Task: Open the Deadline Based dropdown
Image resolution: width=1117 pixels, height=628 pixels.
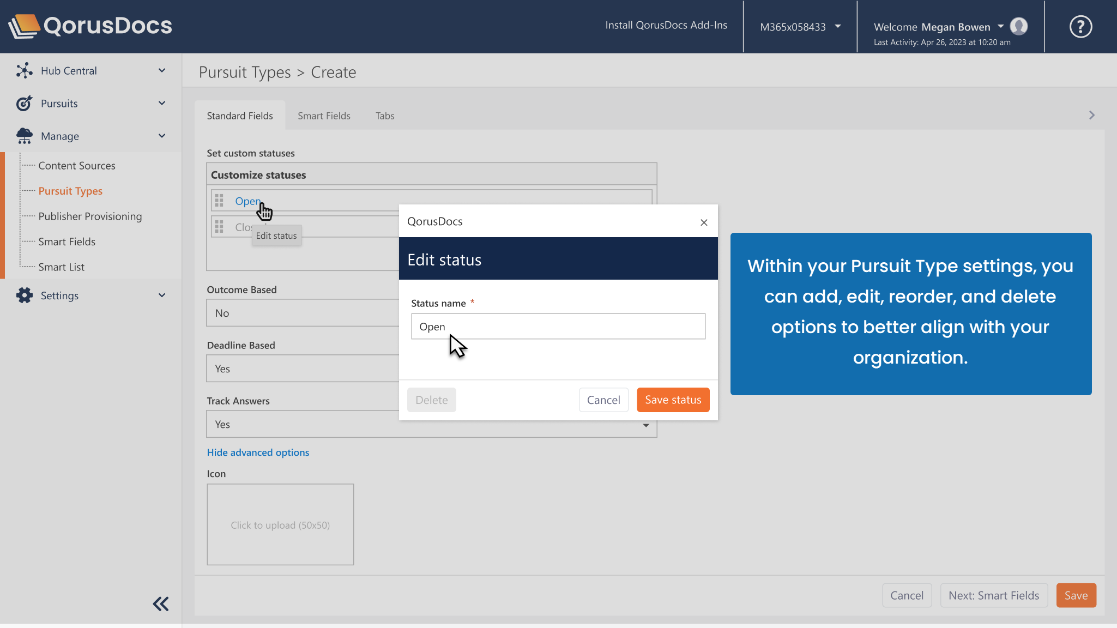Action: coord(303,369)
